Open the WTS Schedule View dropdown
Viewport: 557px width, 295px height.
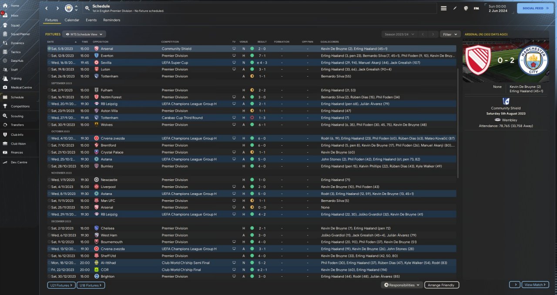click(84, 34)
